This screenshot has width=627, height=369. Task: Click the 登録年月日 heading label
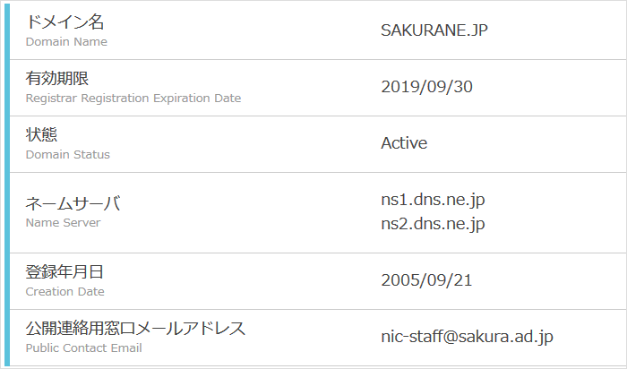pyautogui.click(x=65, y=272)
